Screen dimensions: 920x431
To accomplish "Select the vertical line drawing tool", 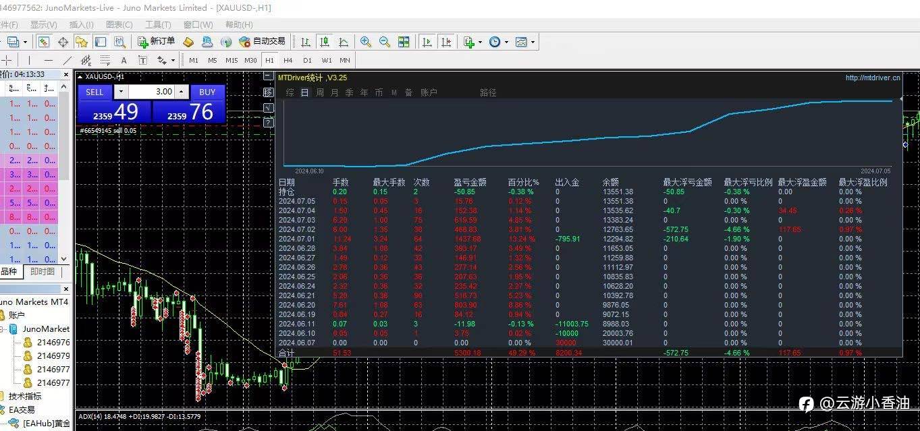I will point(29,60).
